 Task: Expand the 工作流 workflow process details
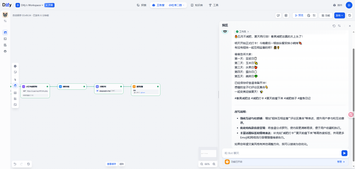(x=242, y=31)
